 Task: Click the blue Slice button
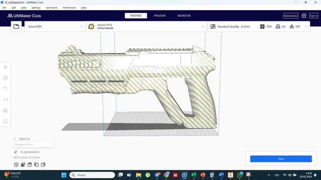pos(281,159)
